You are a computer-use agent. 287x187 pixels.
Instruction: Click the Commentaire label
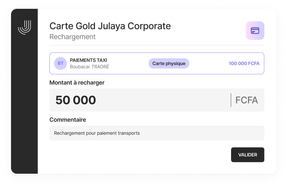pos(68,120)
